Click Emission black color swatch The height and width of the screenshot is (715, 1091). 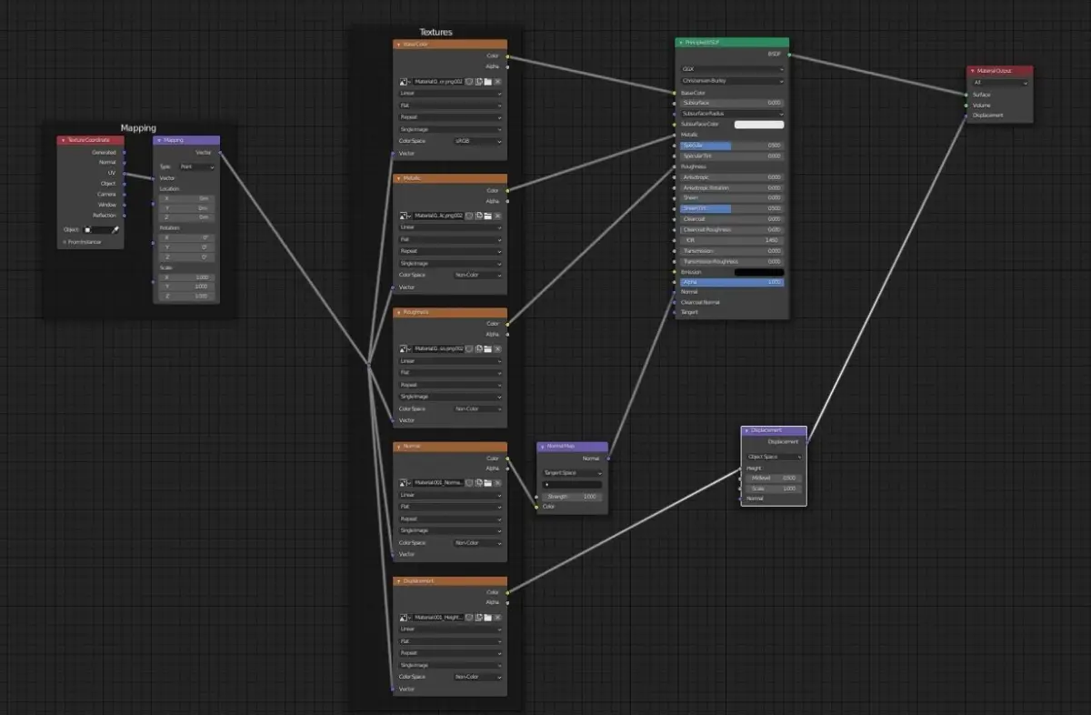click(759, 272)
